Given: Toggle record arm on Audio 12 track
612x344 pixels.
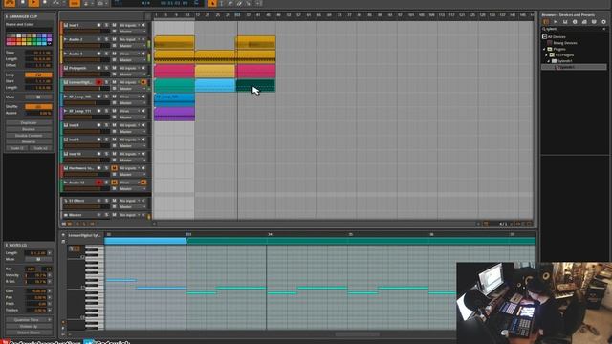Looking at the screenshot, I should click(98, 183).
